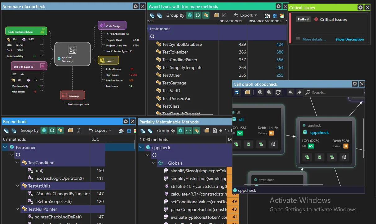This screenshot has width=376, height=224.
Task: Click the Code Design node in Summary
Action: coord(112,26)
